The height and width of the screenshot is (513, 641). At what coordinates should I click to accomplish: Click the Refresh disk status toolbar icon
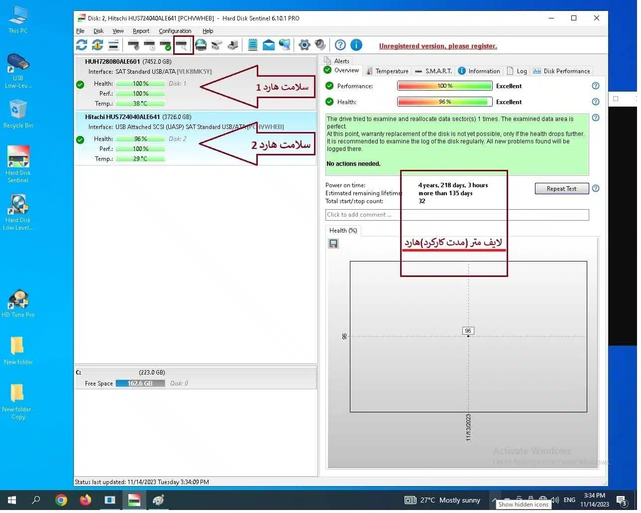tap(82, 45)
